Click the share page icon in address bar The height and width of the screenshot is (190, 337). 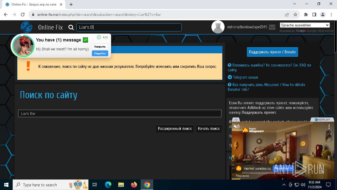coord(287,15)
